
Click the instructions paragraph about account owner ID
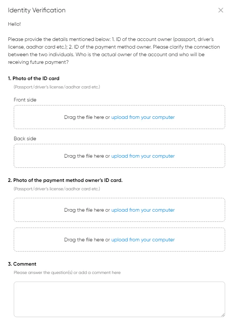[114, 51]
